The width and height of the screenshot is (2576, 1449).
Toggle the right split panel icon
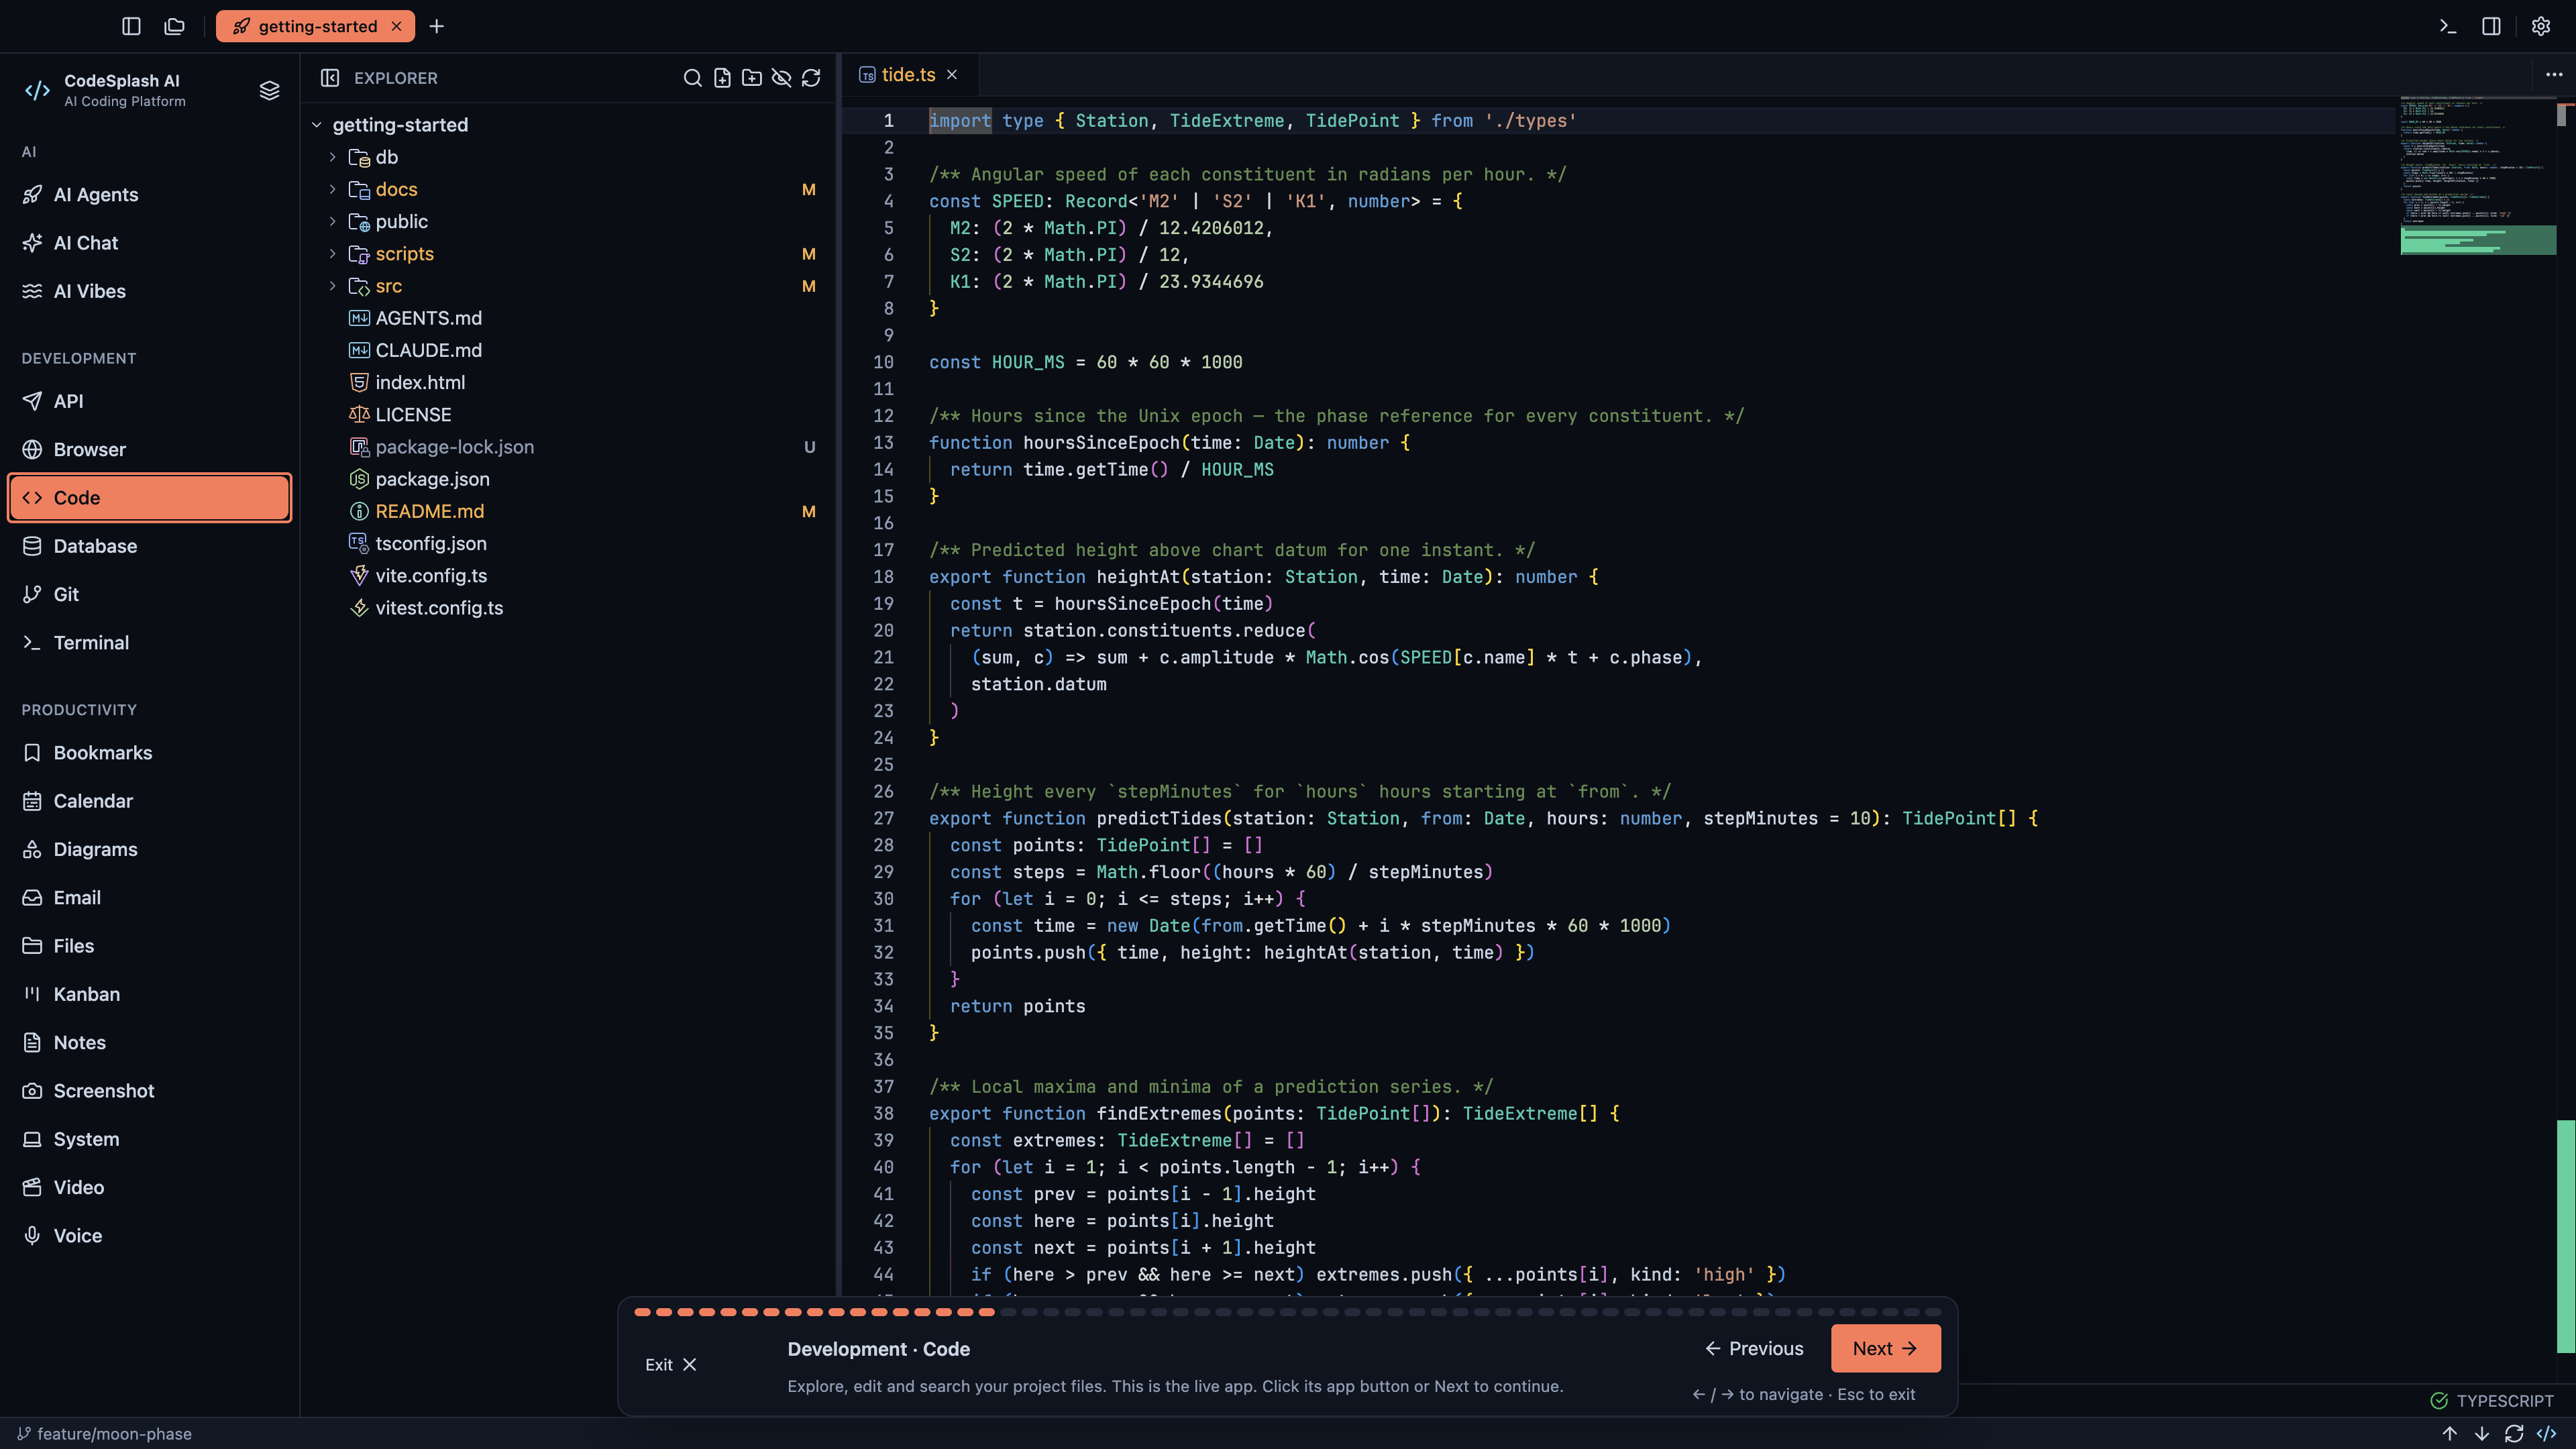coord(2491,26)
